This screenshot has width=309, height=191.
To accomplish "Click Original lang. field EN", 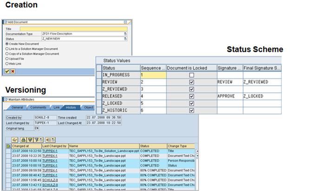I will point(36,128).
